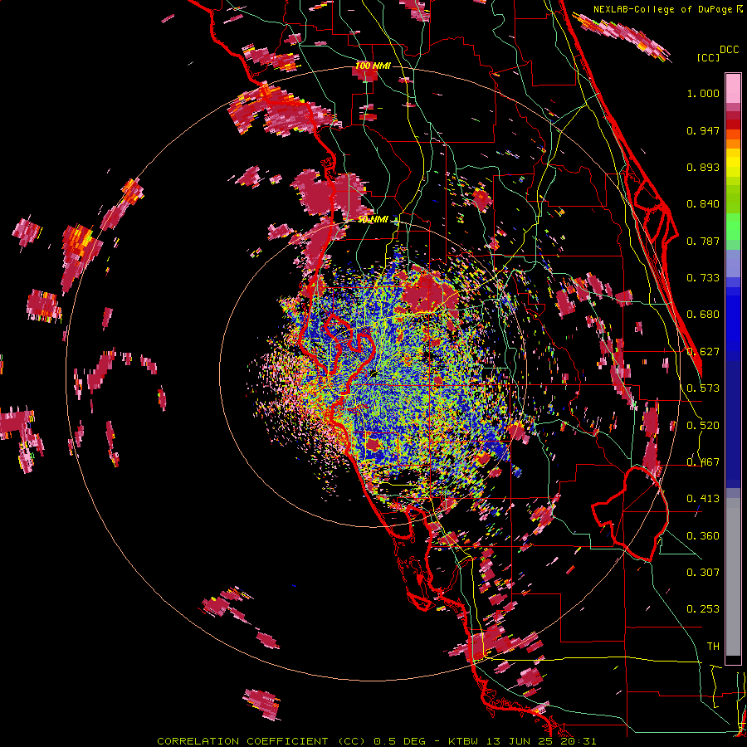Screen dimensions: 747x747
Task: Select the 0.467 legend value
Action: [703, 462]
